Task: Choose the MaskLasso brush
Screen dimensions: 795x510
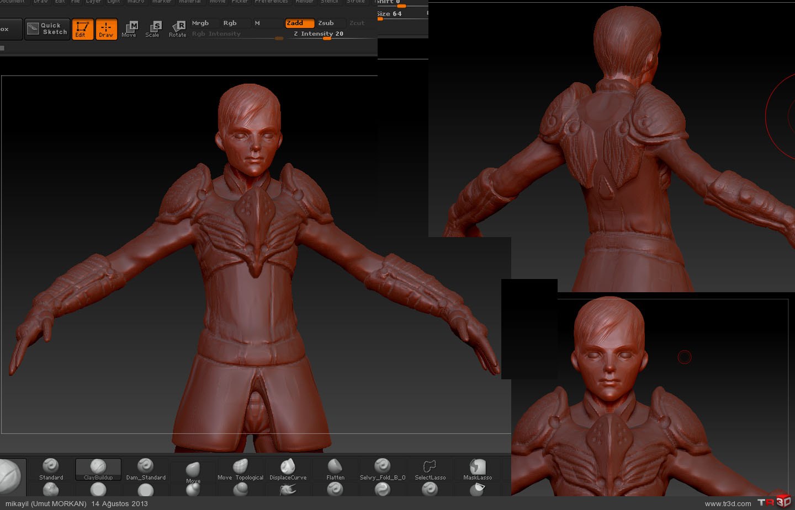Action: coord(478,470)
